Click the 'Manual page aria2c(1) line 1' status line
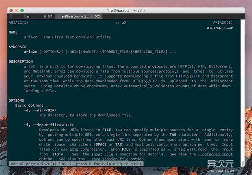Image resolution: width=252 pixels, height=175 pixels. tap(76, 164)
